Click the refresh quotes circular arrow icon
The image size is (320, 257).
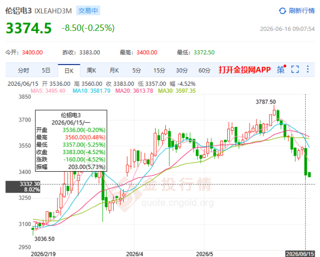(x=282, y=11)
